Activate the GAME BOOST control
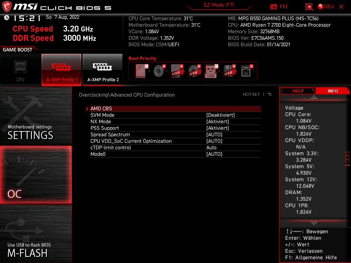The height and width of the screenshot is (263, 351). [16, 49]
